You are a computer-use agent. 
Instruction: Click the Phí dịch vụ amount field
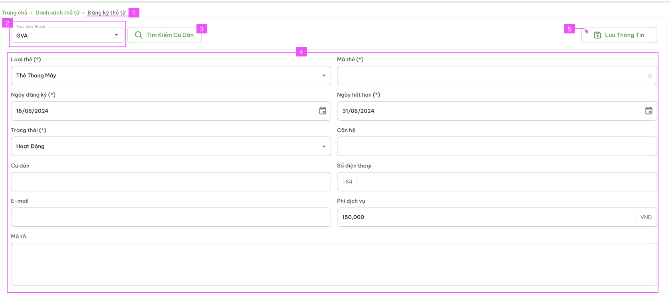(497, 217)
